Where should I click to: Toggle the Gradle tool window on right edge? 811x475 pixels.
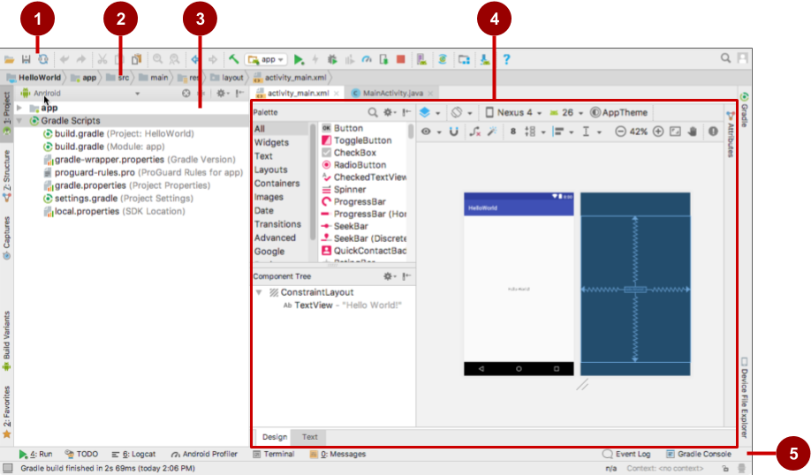coord(744,109)
